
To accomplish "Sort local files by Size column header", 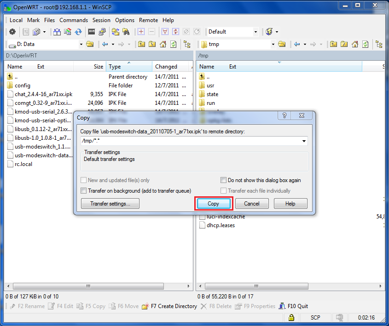I will [90, 66].
